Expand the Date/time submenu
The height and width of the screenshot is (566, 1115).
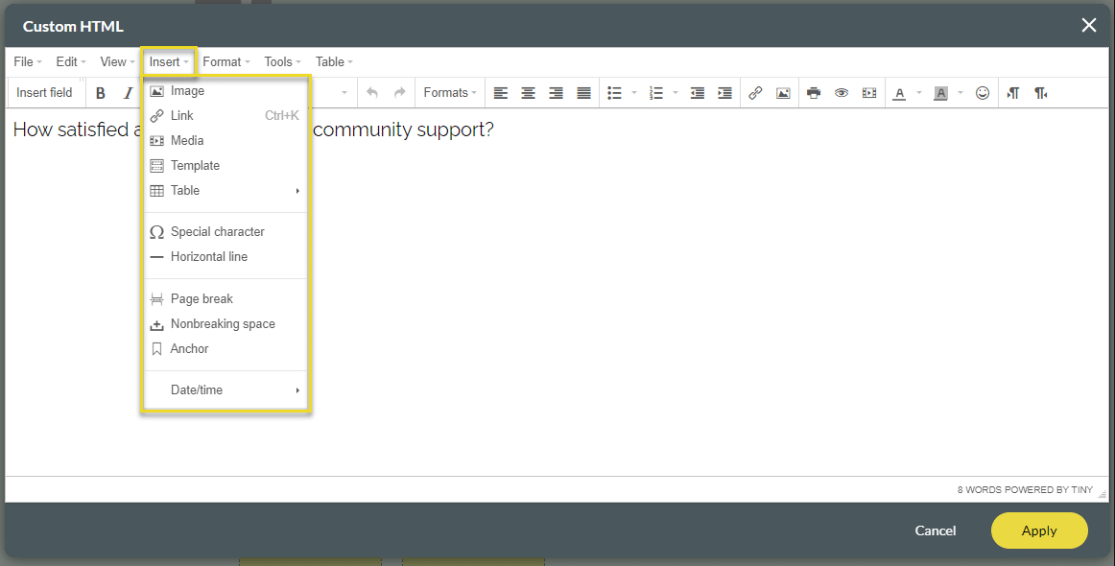[225, 389]
